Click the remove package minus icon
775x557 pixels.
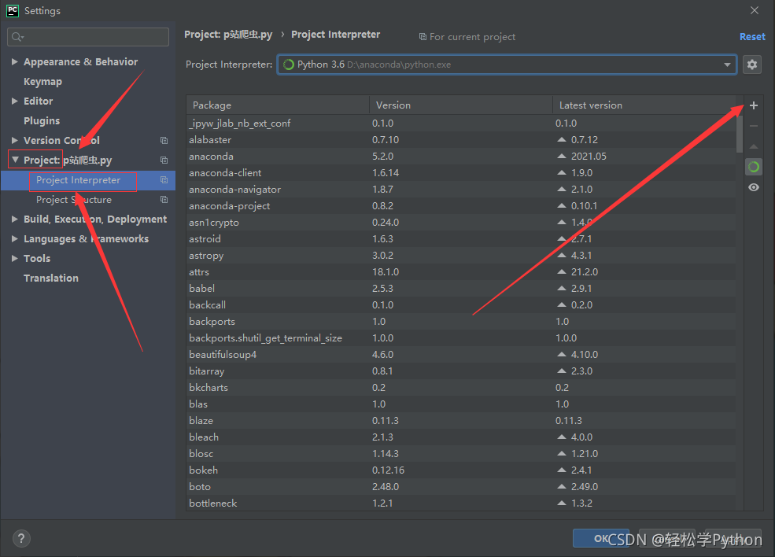[753, 126]
